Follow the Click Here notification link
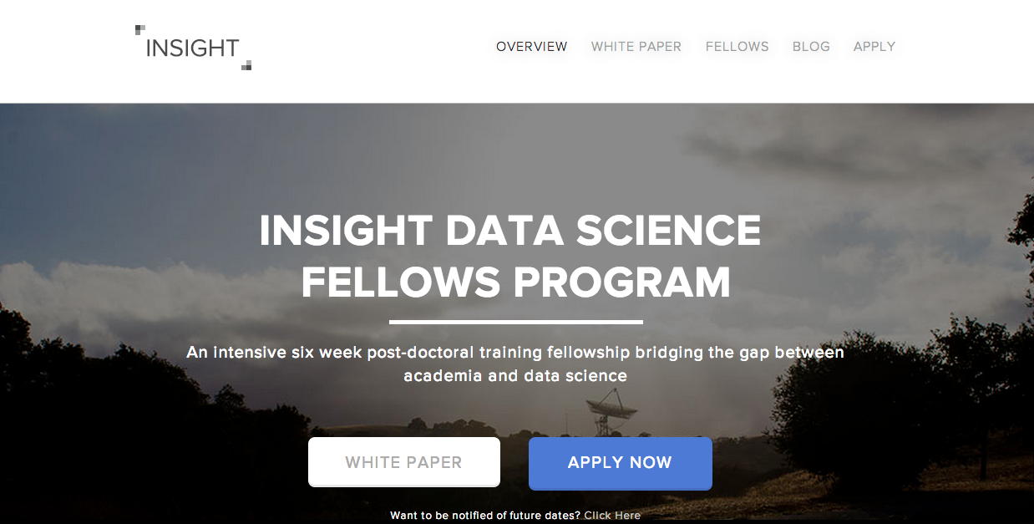 click(612, 515)
